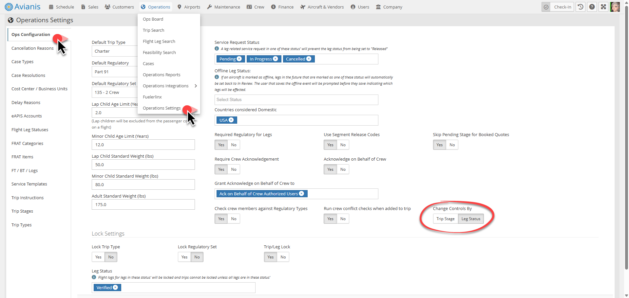Open the Company menu
Image resolution: width=629 pixels, height=298 pixels.
[x=389, y=7]
